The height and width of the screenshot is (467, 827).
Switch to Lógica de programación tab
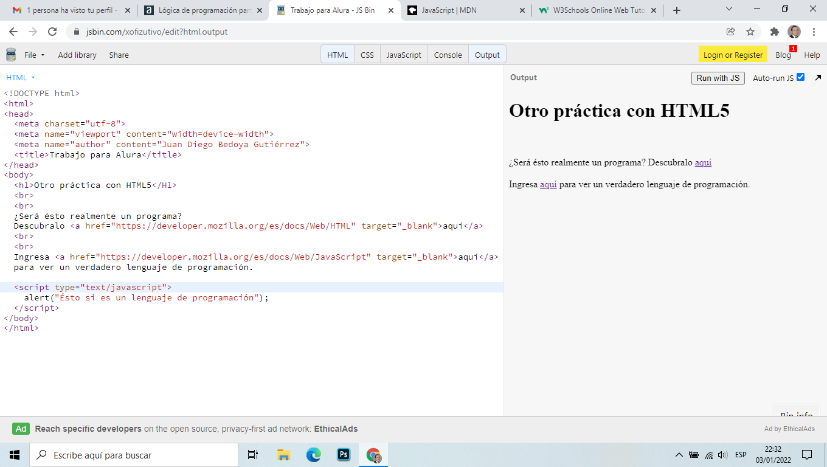point(204,10)
